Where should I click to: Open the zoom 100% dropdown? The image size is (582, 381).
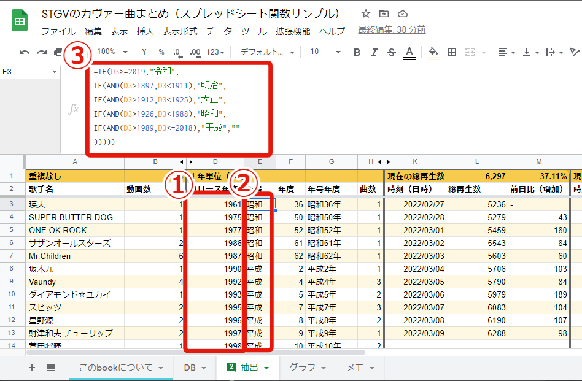pos(112,52)
